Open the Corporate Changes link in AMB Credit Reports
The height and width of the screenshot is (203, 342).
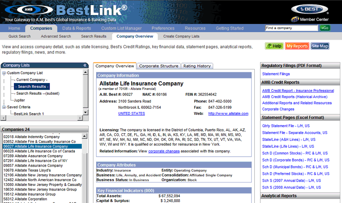point(278,109)
